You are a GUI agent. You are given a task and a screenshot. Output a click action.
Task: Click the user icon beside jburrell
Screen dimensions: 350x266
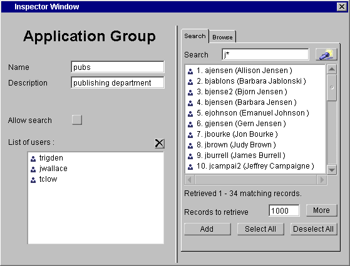(x=190, y=156)
